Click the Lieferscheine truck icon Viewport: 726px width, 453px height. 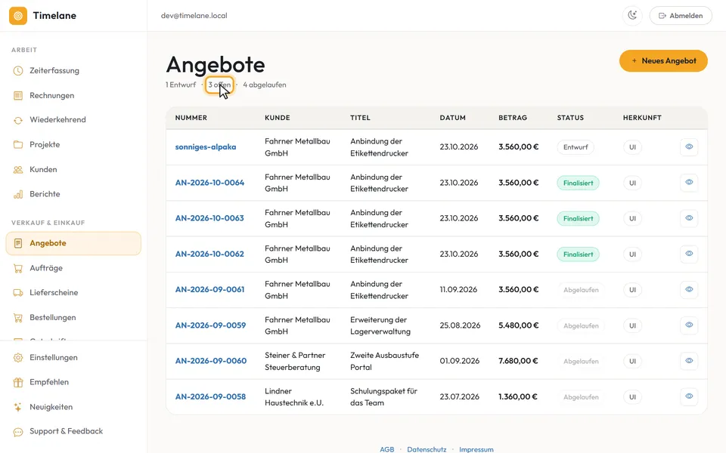click(x=18, y=293)
